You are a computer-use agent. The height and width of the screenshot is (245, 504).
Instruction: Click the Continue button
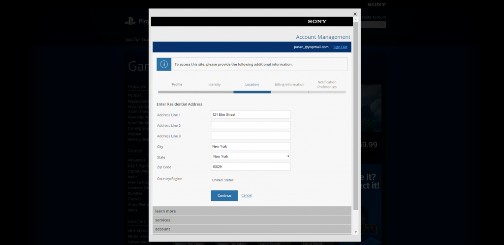click(x=224, y=195)
